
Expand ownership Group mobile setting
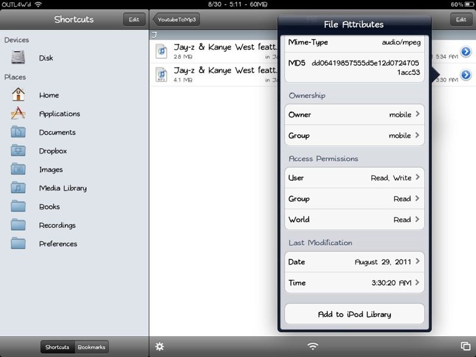(354, 136)
